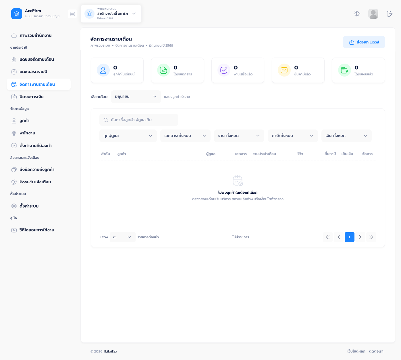
Task: Click the เอกสาร column header
Action: pyautogui.click(x=241, y=154)
